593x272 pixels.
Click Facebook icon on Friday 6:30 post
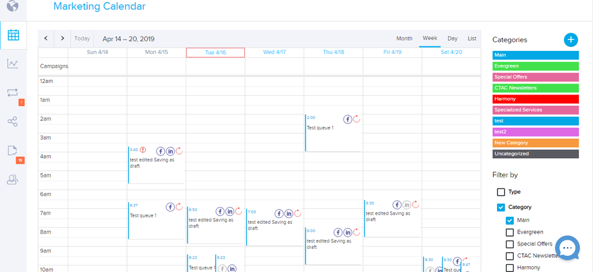tap(396, 205)
